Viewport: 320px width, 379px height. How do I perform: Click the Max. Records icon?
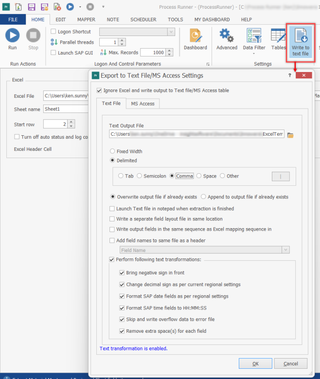[x=104, y=52]
